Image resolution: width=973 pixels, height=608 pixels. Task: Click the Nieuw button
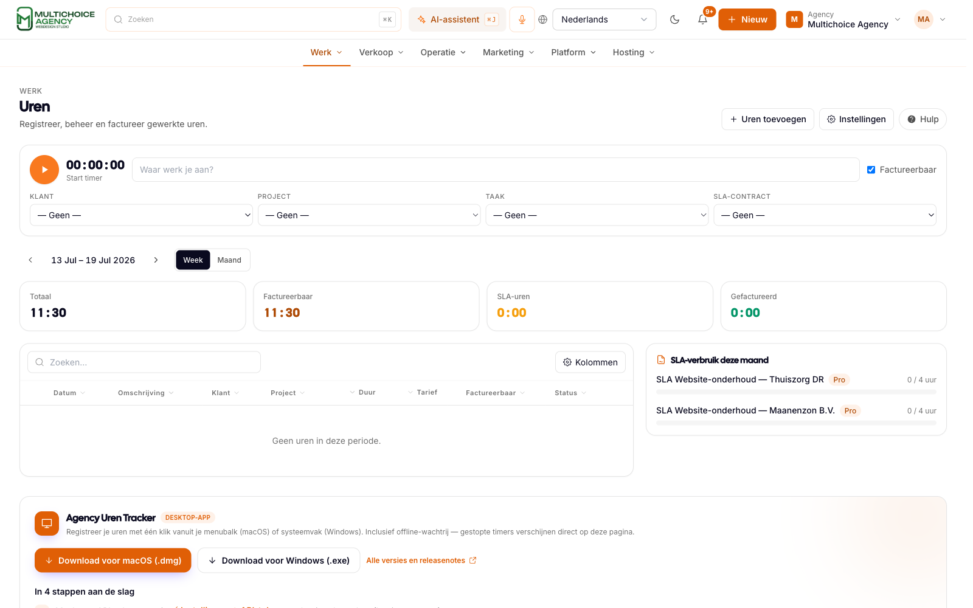coord(747,19)
